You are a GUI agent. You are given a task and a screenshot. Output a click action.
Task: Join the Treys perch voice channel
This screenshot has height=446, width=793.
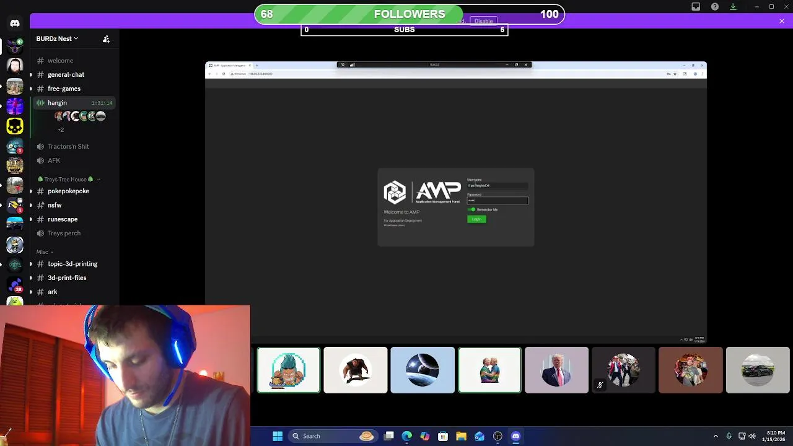pyautogui.click(x=75, y=233)
